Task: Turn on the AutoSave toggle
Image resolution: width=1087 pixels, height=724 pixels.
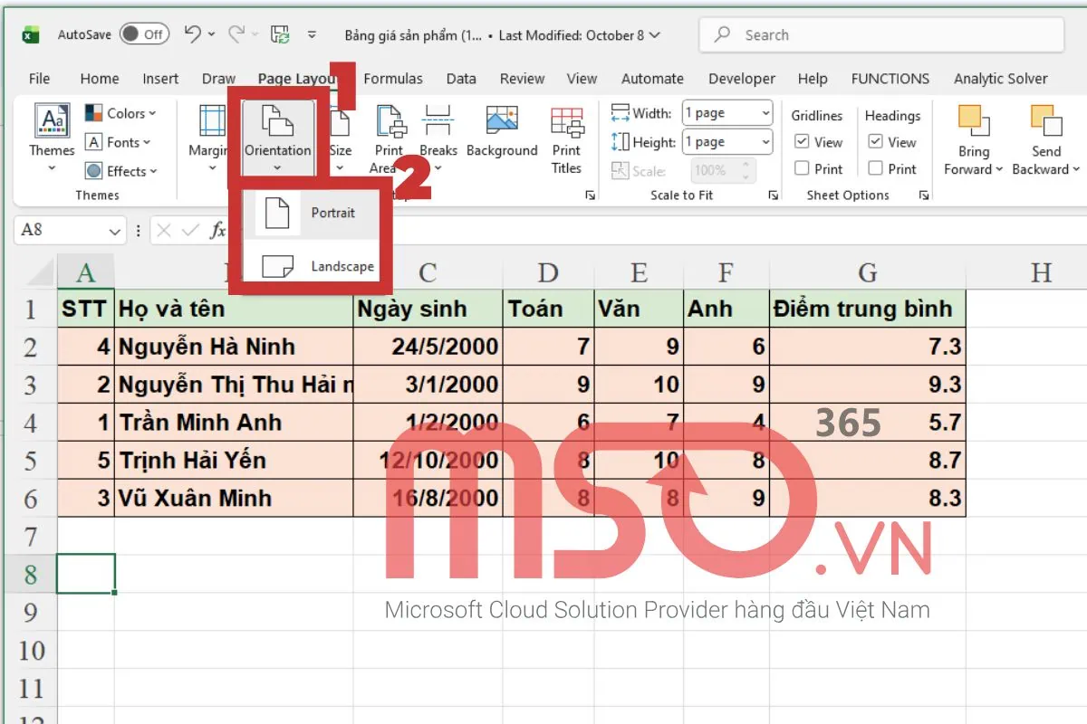Action: 145,33
